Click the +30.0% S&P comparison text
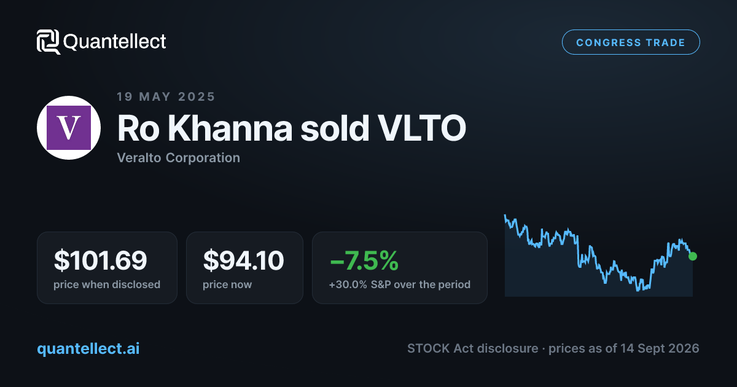The height and width of the screenshot is (387, 737). [400, 284]
